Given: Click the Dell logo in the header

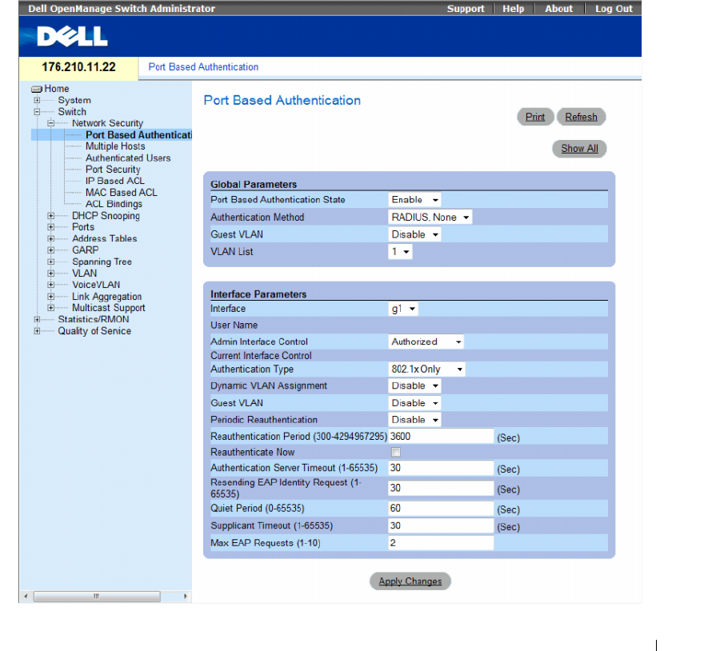Looking at the screenshot, I should coord(72,36).
